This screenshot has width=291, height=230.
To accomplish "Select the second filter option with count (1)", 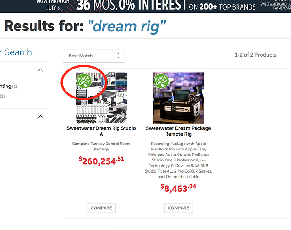I will click(x=2, y=96).
